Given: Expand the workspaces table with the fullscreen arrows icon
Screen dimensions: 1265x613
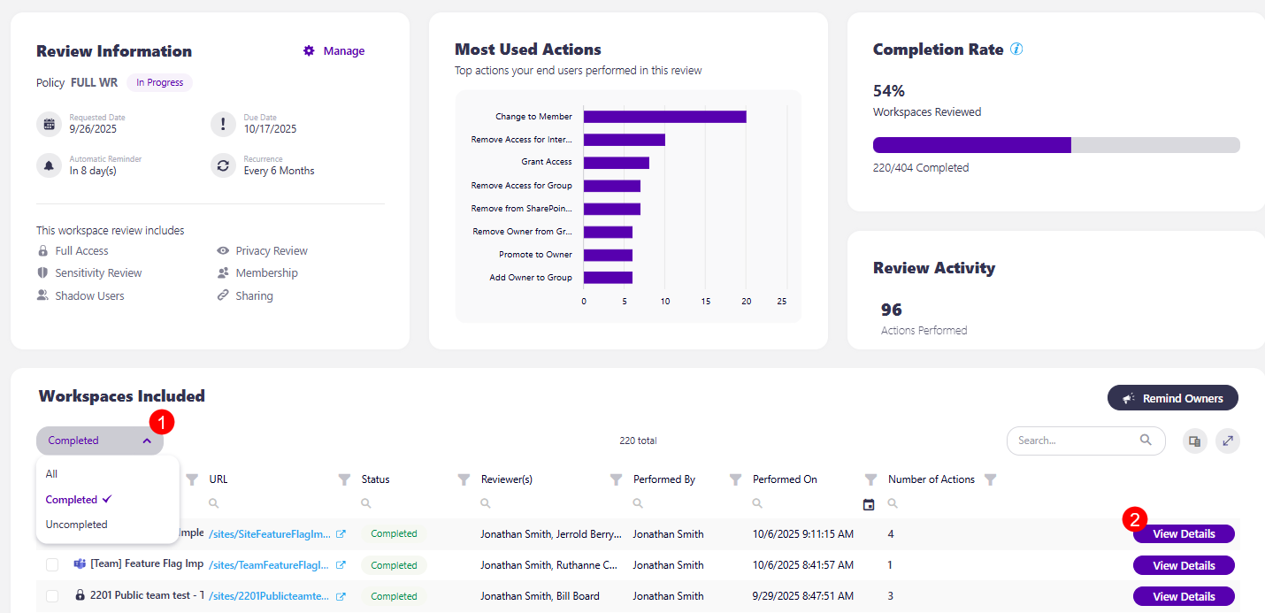Looking at the screenshot, I should [x=1228, y=441].
